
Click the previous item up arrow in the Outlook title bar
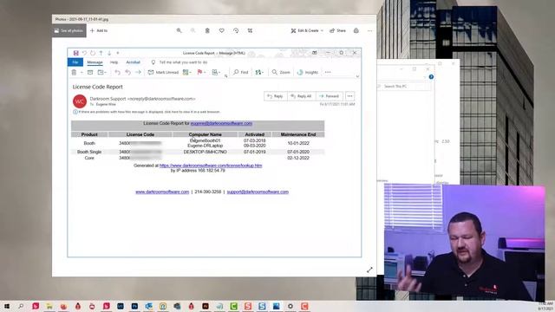pos(101,53)
